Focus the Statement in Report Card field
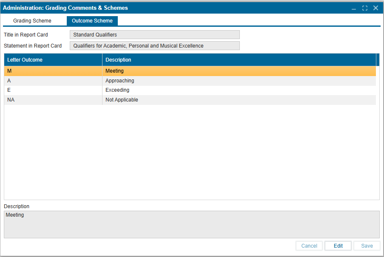Screen dimensions: 384x257 pos(154,46)
